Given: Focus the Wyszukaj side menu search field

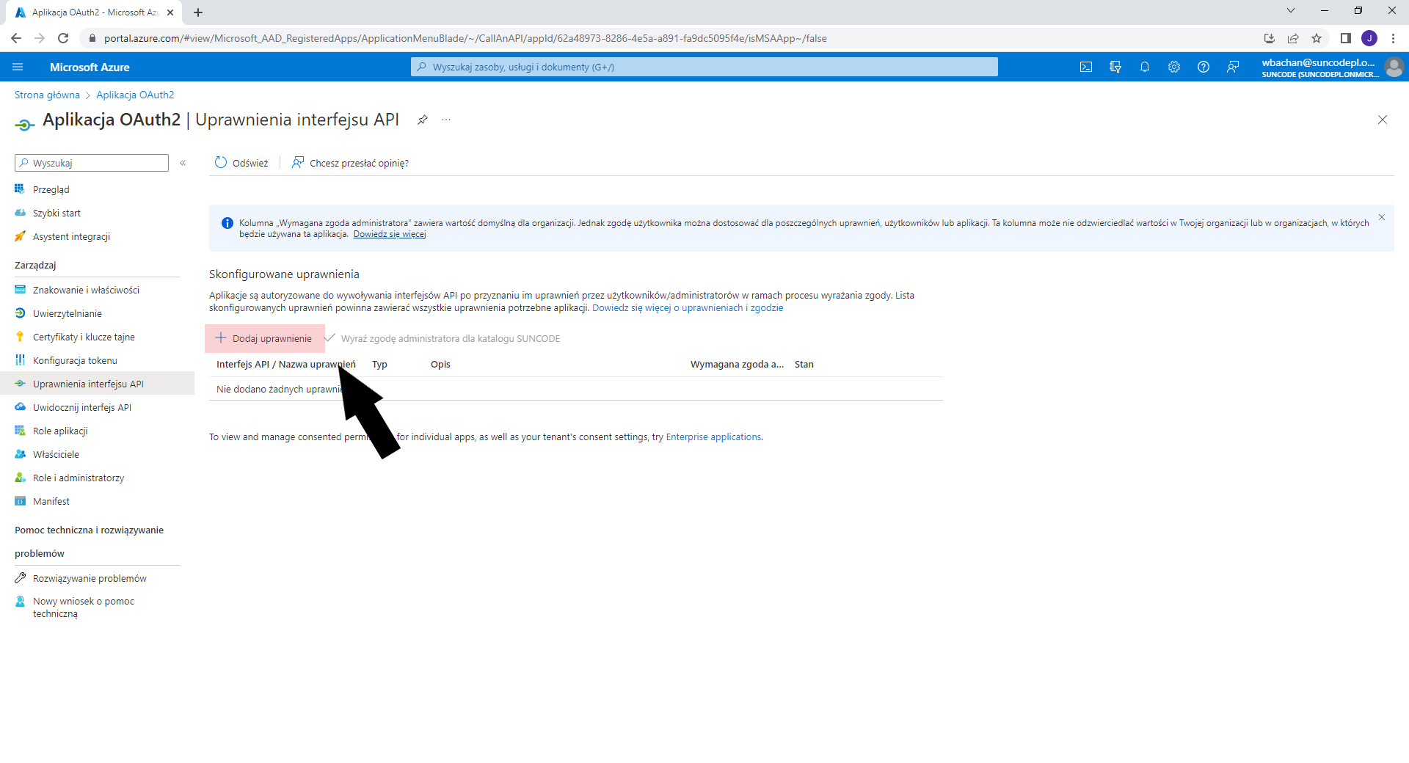Looking at the screenshot, I should point(92,163).
